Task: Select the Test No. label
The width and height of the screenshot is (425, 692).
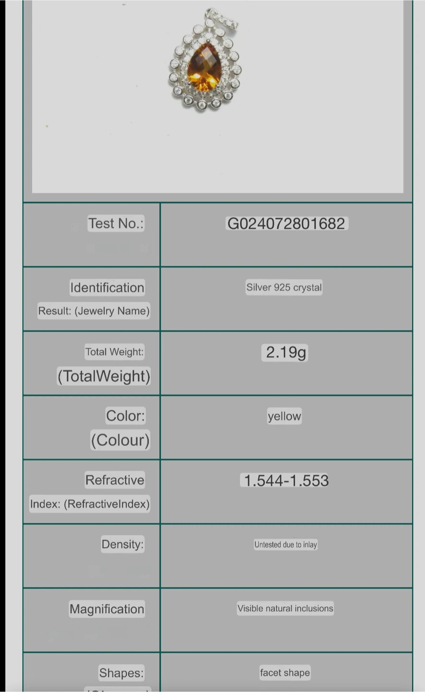Action: 116,223
